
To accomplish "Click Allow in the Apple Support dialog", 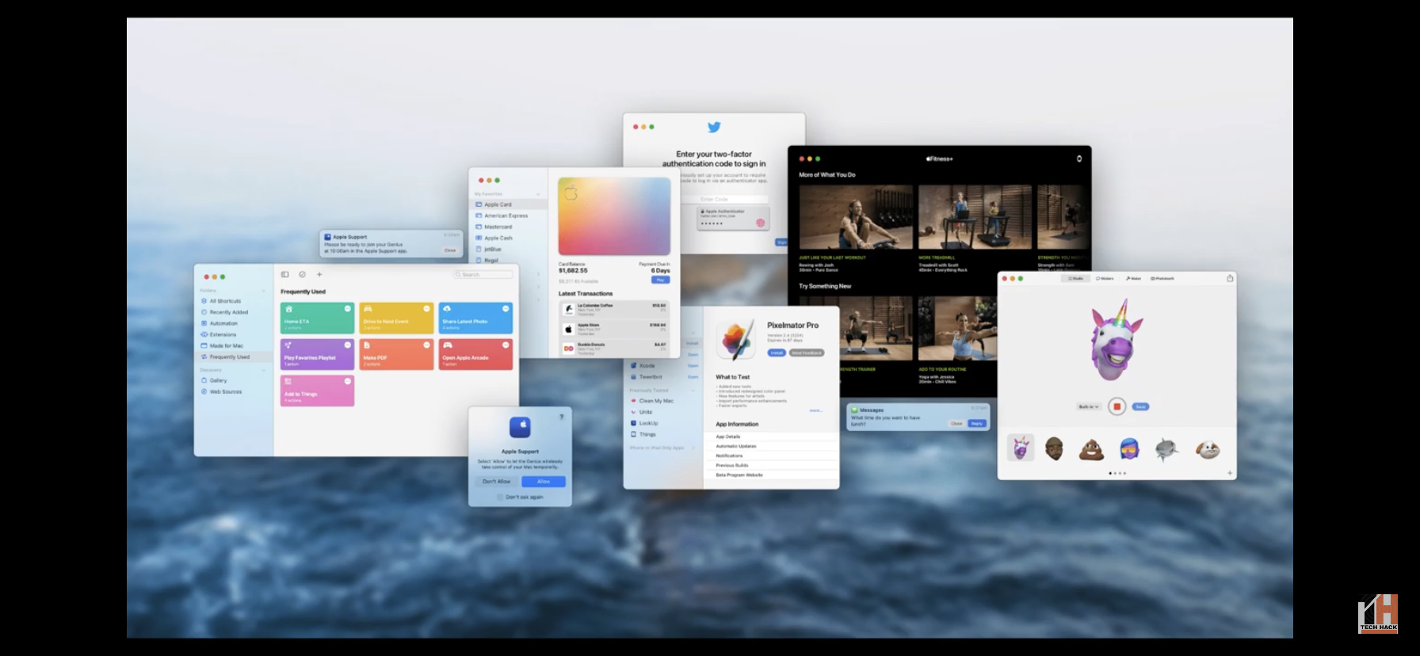I will 544,482.
